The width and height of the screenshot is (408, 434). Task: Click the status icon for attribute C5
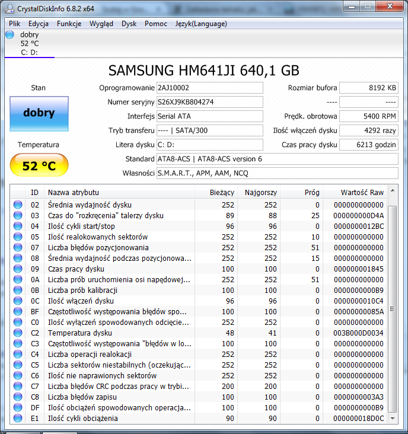click(x=18, y=365)
